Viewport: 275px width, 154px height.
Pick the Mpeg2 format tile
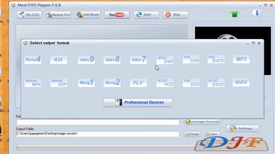point(112,83)
